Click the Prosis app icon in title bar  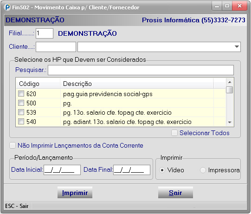point(7,7)
